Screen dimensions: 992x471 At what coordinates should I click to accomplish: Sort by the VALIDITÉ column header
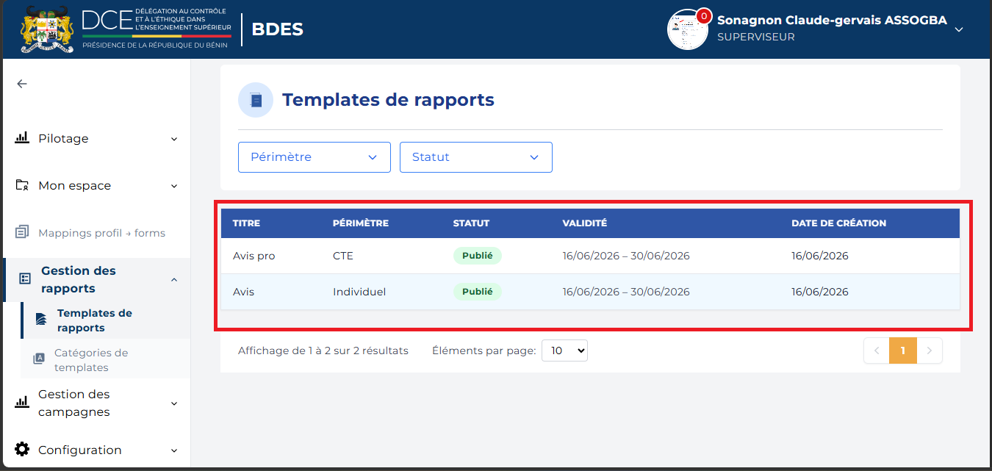tap(585, 223)
